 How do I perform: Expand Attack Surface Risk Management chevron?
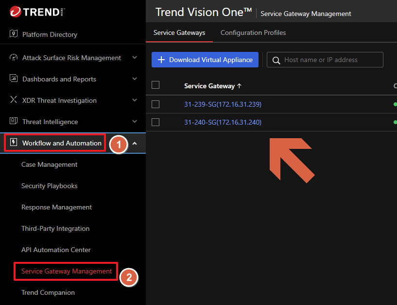[135, 58]
